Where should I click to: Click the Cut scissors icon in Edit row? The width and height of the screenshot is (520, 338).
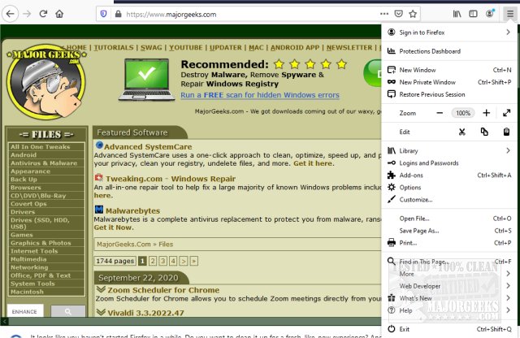coord(461,132)
